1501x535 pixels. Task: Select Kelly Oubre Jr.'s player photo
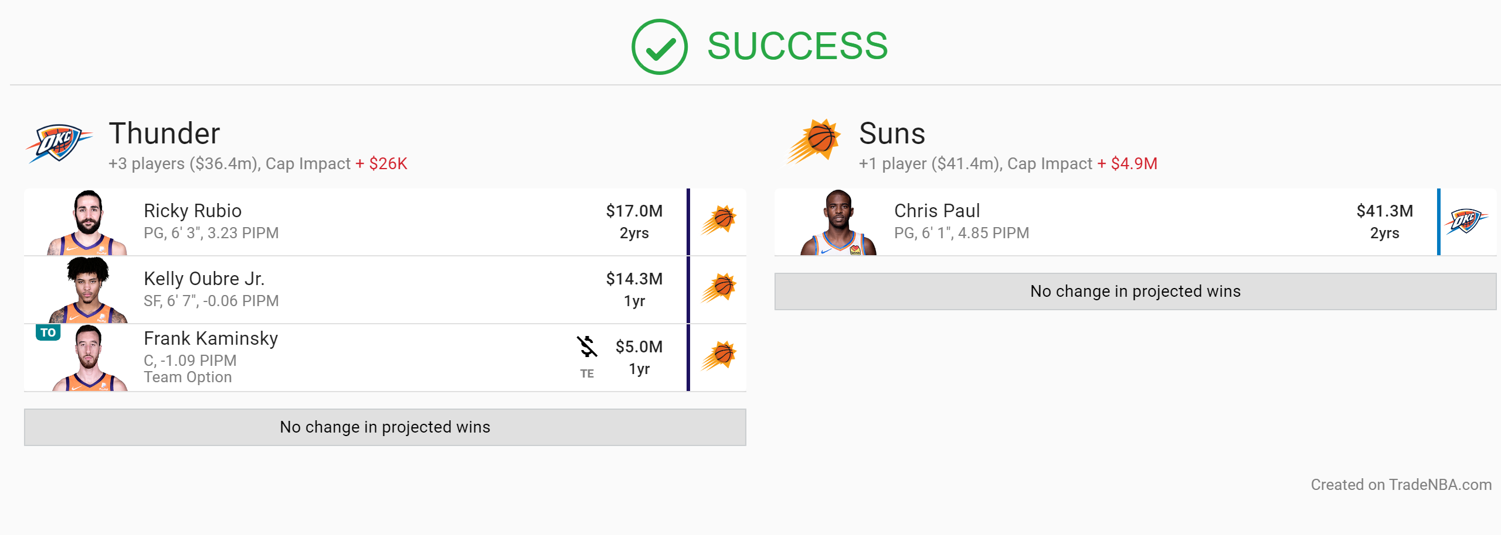[87, 290]
